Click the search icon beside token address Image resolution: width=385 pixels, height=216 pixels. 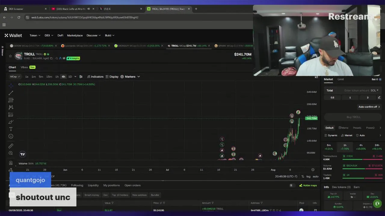point(57,58)
